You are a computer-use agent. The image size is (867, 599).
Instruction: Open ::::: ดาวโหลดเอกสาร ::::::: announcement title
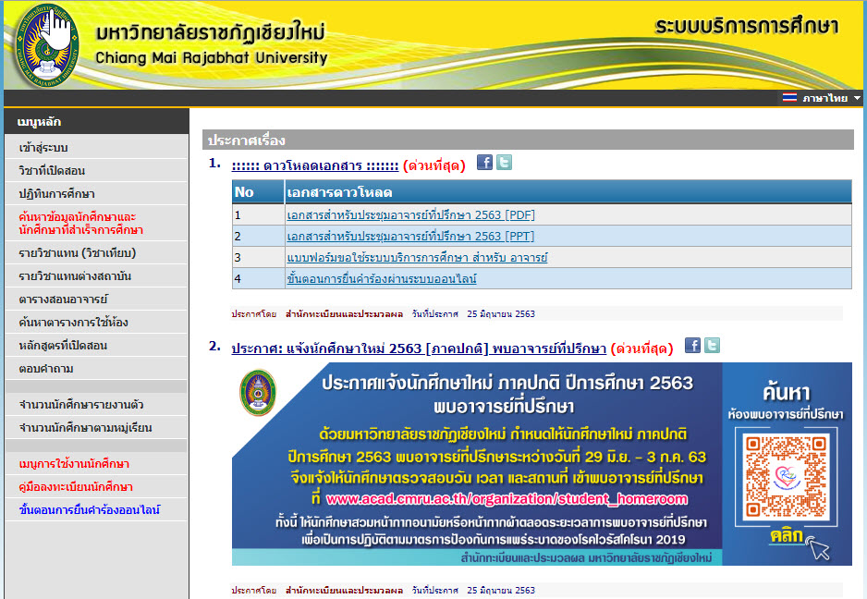pyautogui.click(x=314, y=165)
